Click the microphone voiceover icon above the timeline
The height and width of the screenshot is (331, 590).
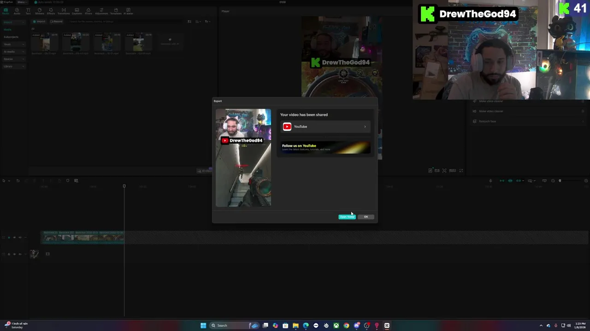[x=490, y=181]
